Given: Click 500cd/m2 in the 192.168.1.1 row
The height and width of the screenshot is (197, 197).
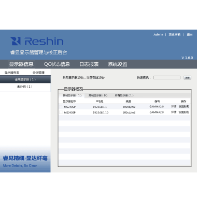Looking at the screenshot, I should [129, 107].
